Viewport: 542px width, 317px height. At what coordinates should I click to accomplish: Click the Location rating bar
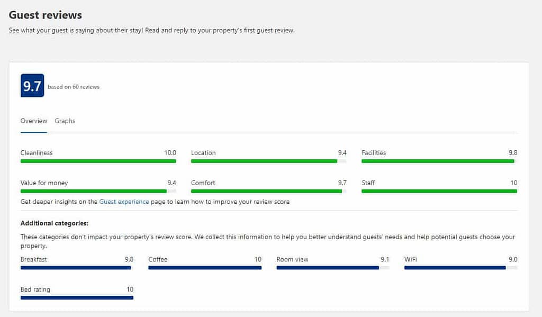pyautogui.click(x=268, y=161)
